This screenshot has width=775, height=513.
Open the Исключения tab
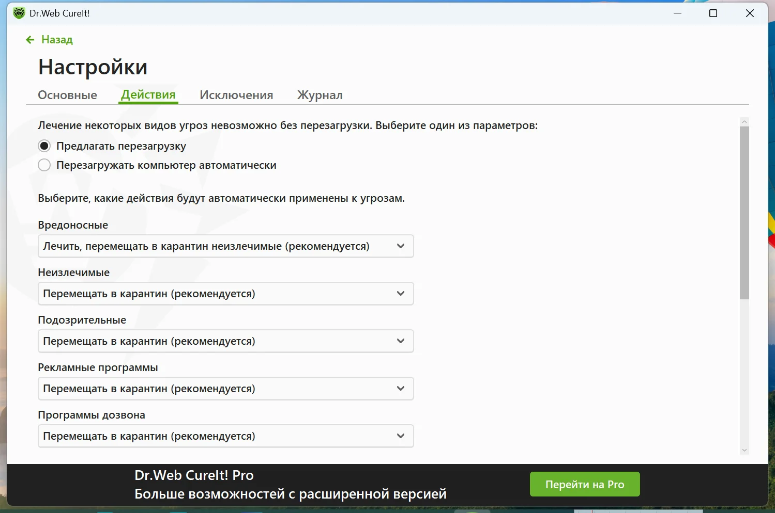click(x=236, y=95)
